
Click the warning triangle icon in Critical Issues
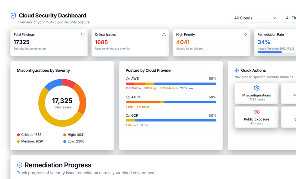(164, 35)
